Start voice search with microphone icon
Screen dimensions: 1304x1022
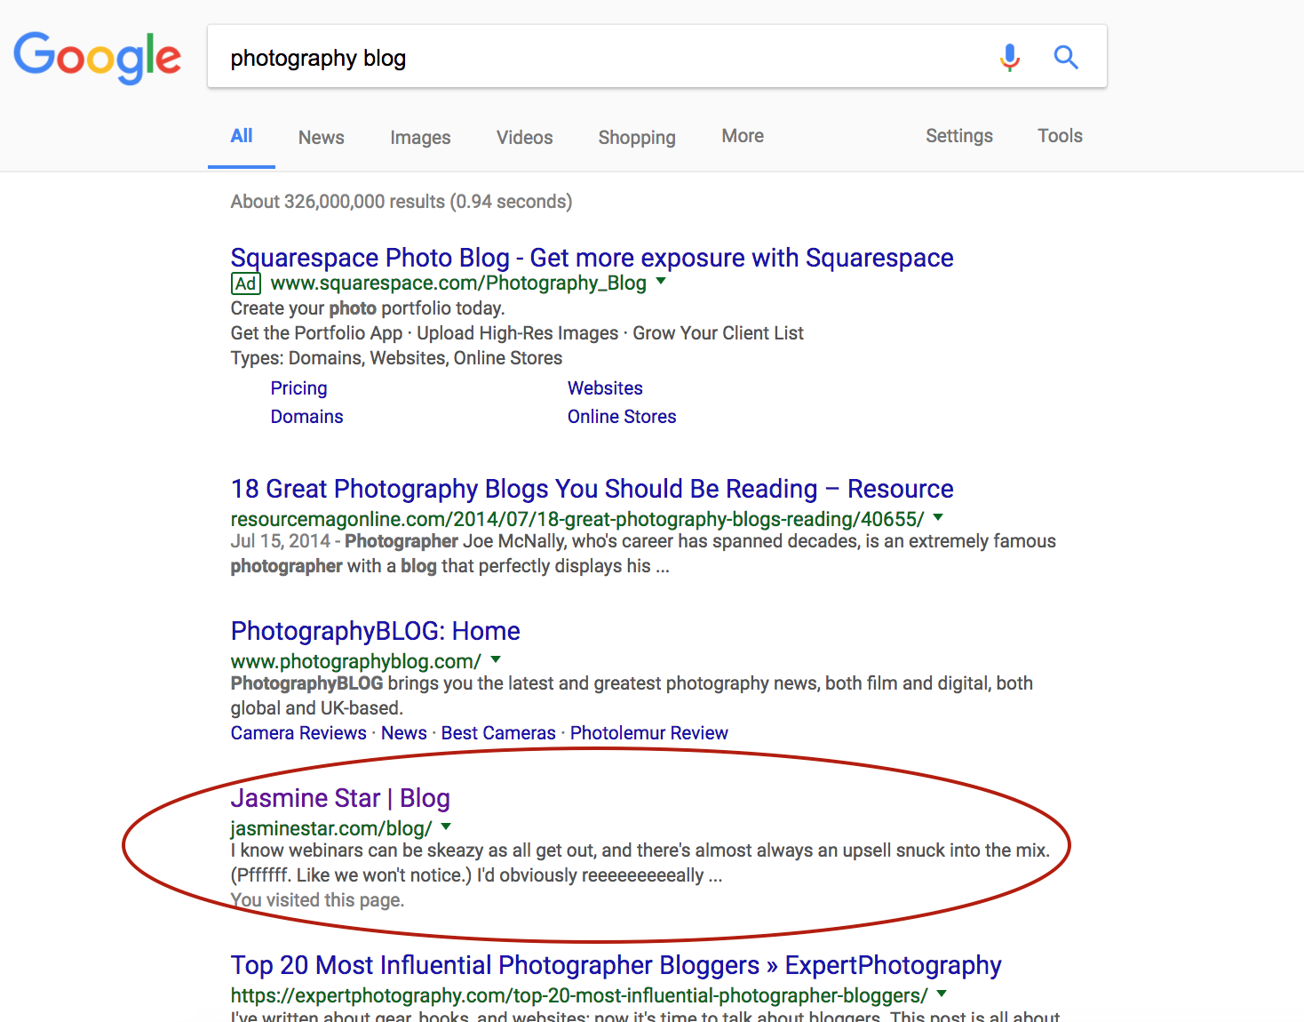(1009, 57)
